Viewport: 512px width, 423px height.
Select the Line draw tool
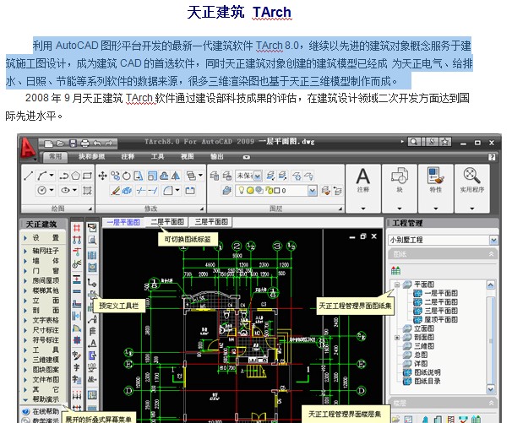tap(29, 176)
